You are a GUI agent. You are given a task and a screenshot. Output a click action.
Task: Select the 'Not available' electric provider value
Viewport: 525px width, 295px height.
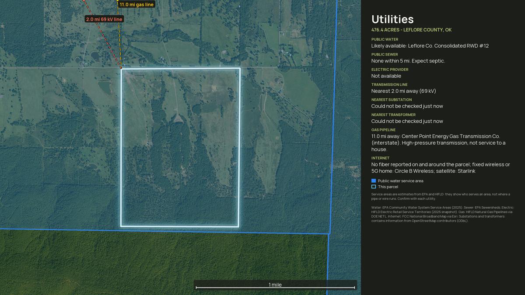click(386, 76)
